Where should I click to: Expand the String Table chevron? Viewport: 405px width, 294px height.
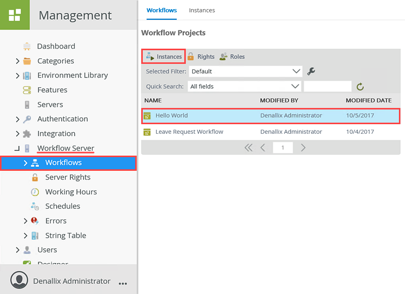click(25, 236)
